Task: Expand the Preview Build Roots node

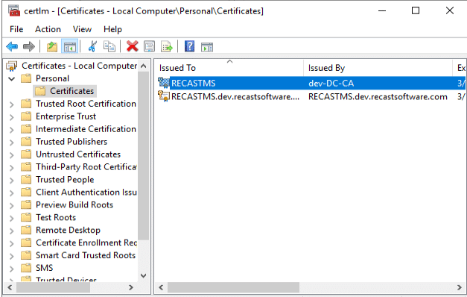Action: (12, 205)
